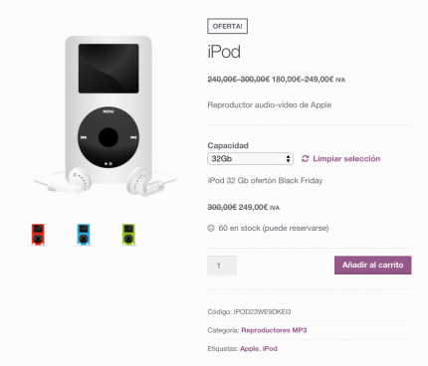Click the play/pause symbol on the wheel
Image resolution: width=428 pixels, height=366 pixels.
pyautogui.click(x=108, y=163)
